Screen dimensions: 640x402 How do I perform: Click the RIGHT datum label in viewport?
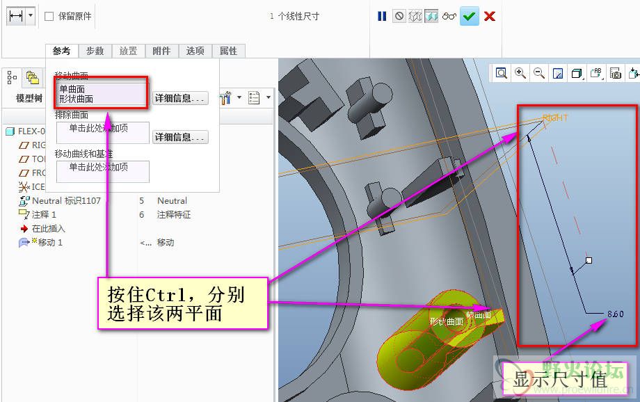pyautogui.click(x=555, y=118)
